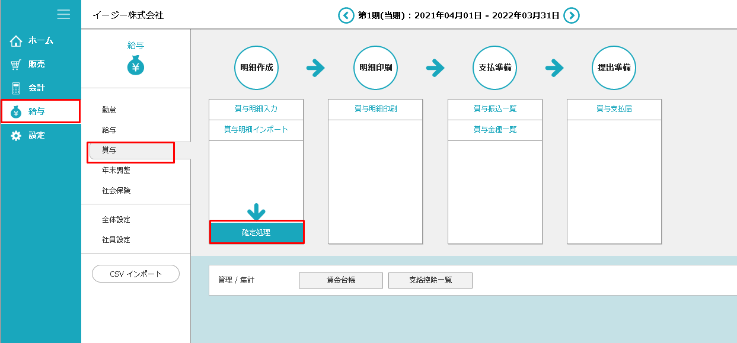Click the 確定処理 button

click(256, 233)
